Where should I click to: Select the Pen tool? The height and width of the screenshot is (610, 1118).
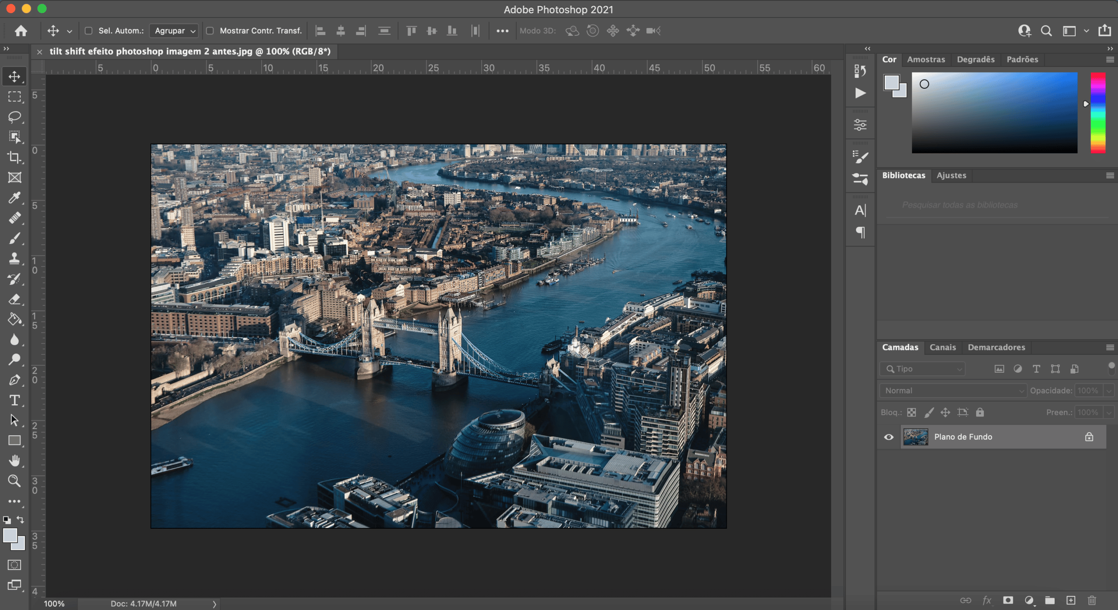click(14, 380)
